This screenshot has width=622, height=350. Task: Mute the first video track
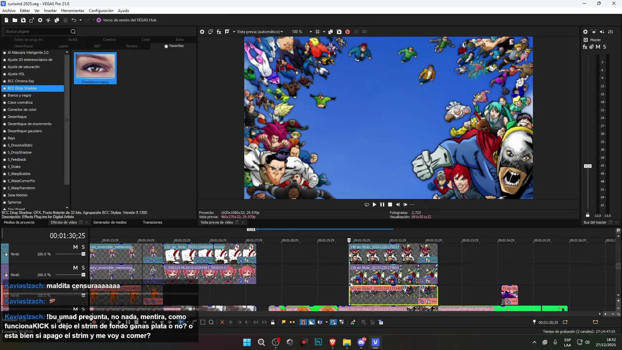coord(75,247)
